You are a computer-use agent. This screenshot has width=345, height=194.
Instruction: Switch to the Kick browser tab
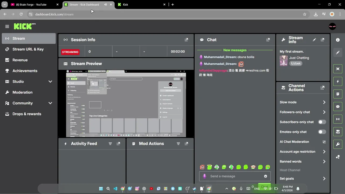point(142,5)
